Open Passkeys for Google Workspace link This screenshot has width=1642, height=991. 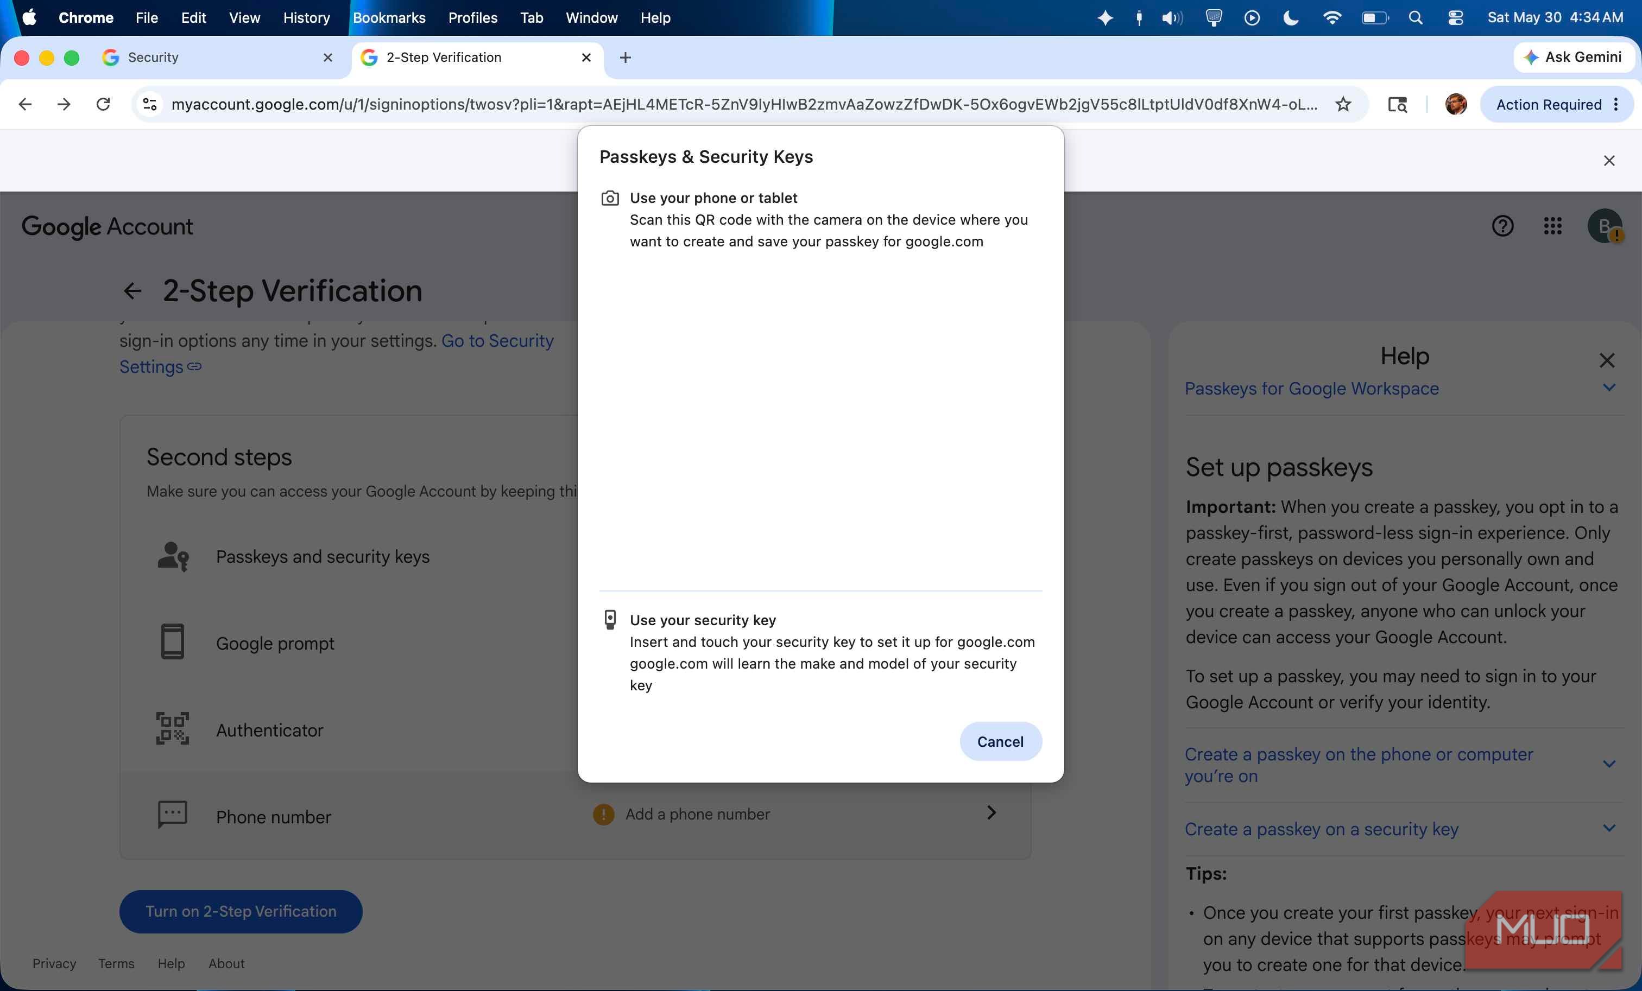pos(1311,389)
